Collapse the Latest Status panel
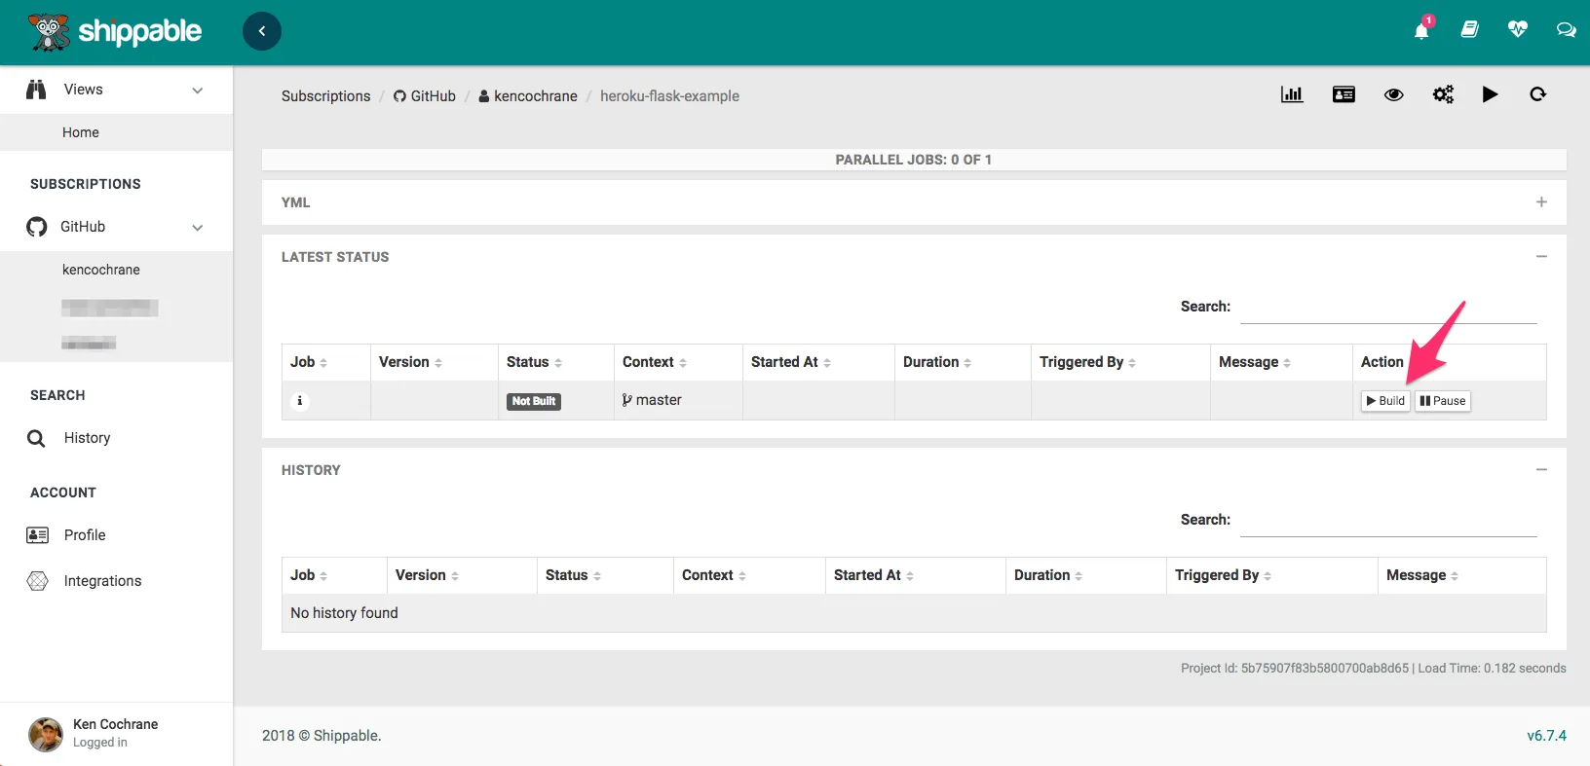Screen dimensions: 1590x766 (1541, 257)
